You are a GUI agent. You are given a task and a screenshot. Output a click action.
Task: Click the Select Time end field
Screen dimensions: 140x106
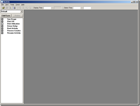coord(87,8)
